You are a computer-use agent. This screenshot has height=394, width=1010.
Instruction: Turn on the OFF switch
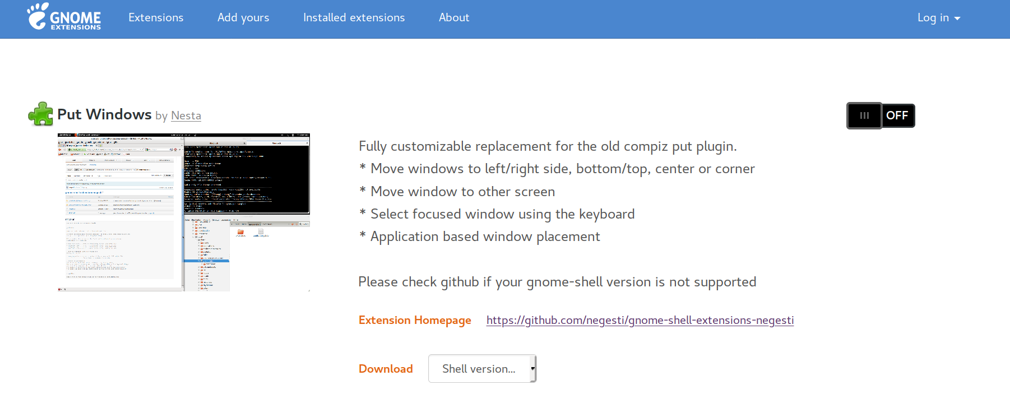[898, 115]
